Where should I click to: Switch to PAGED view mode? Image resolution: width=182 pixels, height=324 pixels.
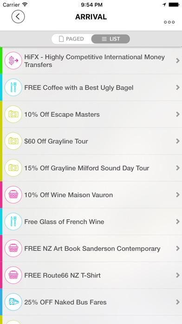pyautogui.click(x=71, y=39)
